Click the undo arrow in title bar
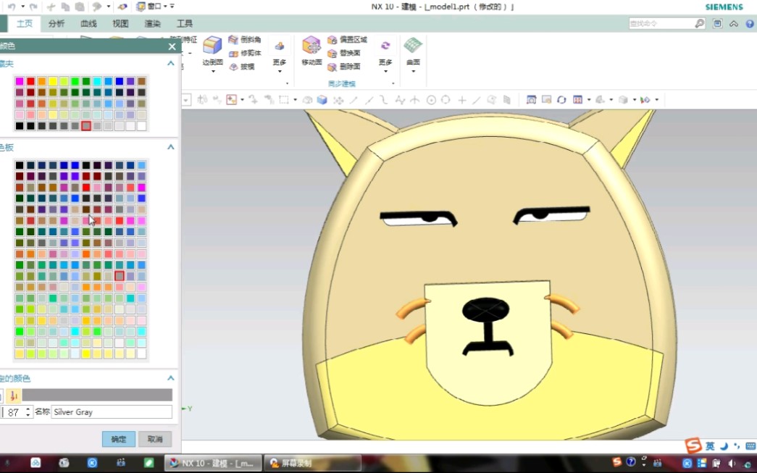 (12, 7)
